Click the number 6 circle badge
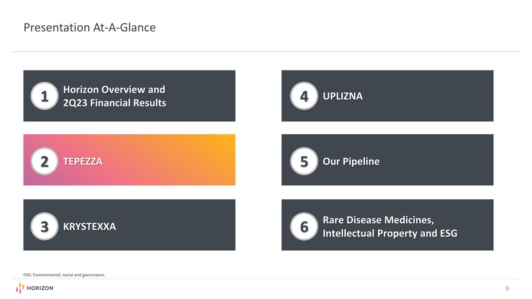 pos(304,226)
